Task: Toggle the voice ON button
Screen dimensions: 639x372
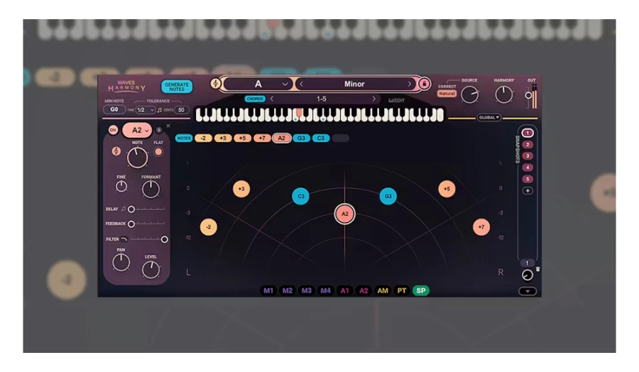Action: tap(113, 130)
